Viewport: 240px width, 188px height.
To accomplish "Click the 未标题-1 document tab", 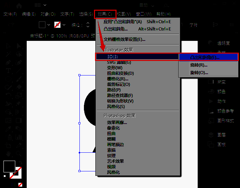I will coord(40,36).
